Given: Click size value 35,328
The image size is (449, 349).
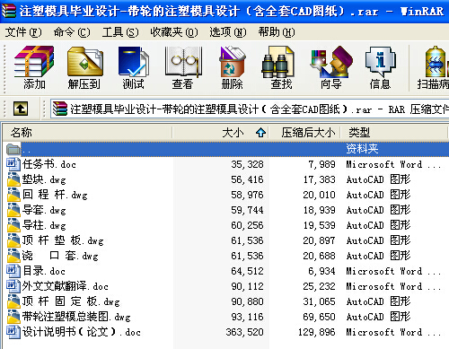Looking at the screenshot, I should (247, 164).
